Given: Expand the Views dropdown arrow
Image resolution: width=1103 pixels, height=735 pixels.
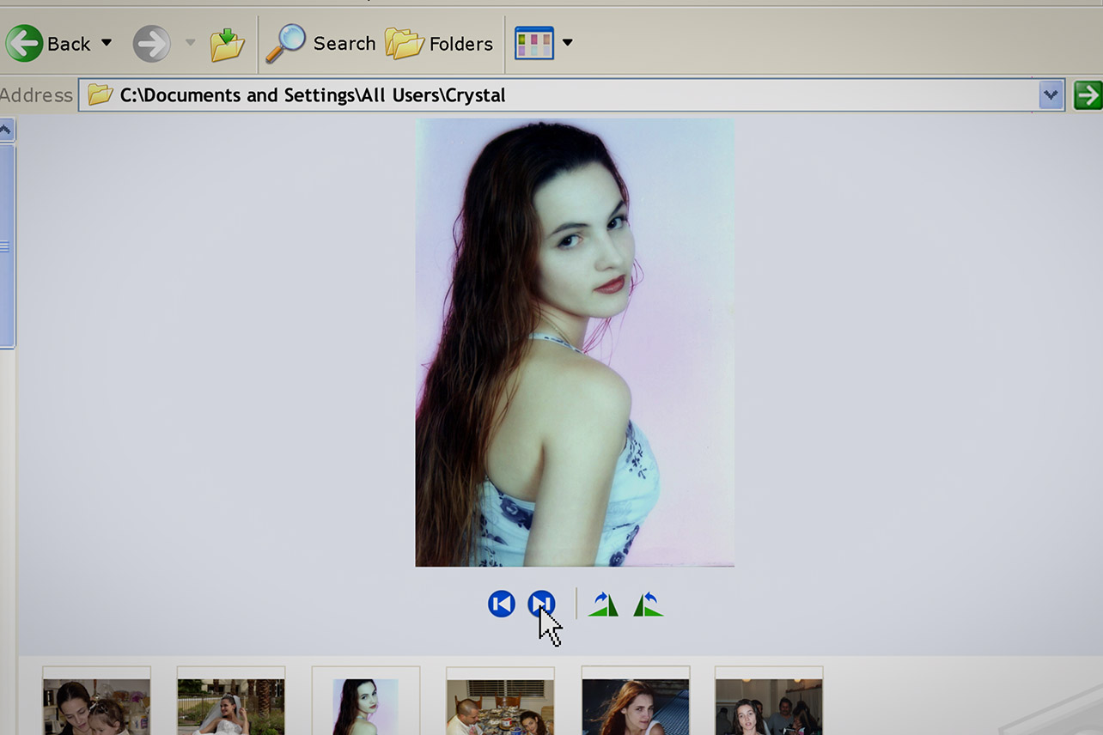Looking at the screenshot, I should tap(567, 43).
